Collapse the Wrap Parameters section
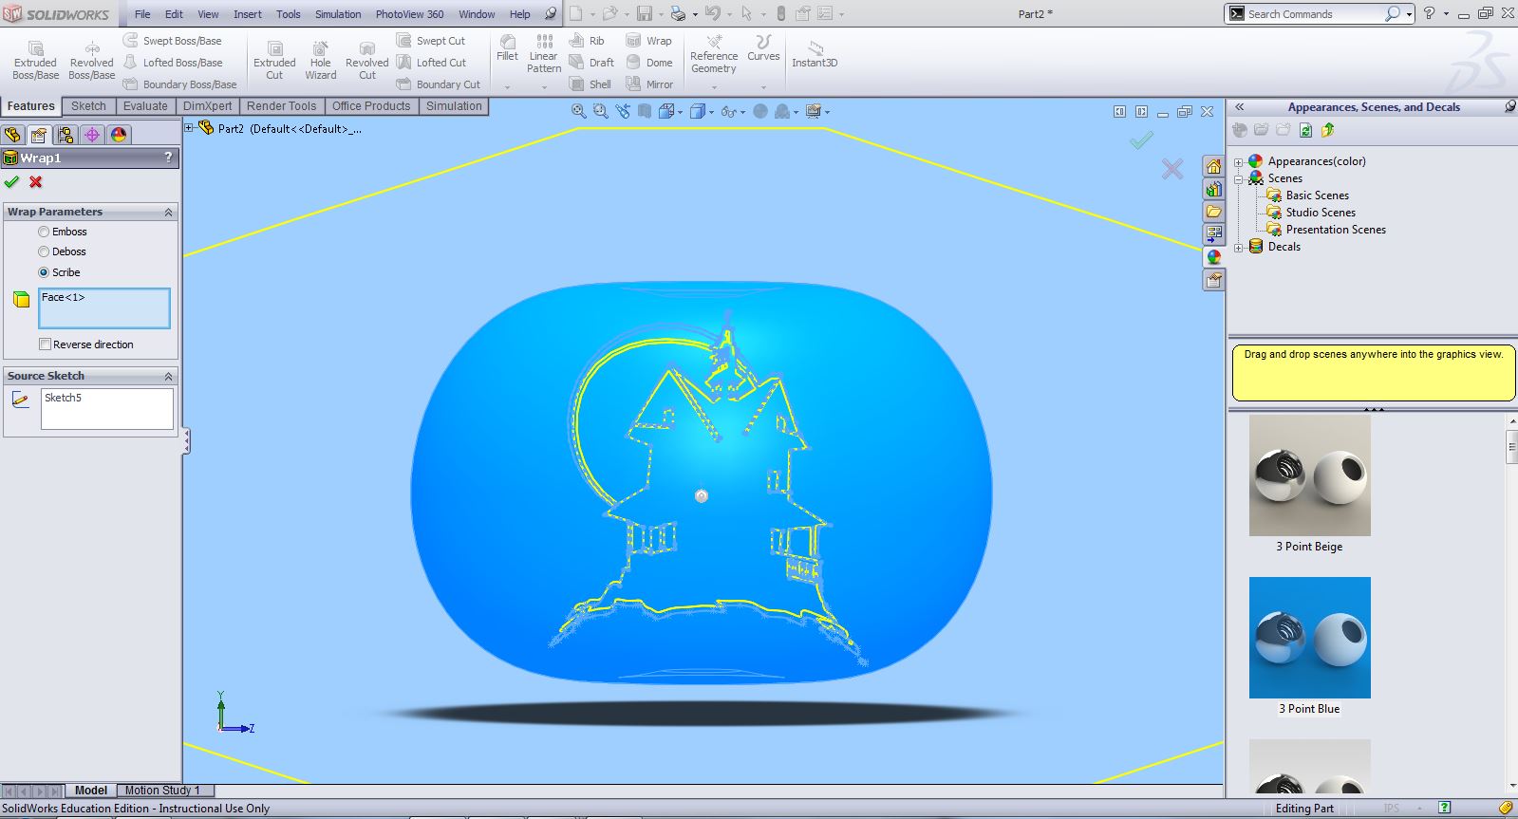The image size is (1518, 819). point(169,212)
